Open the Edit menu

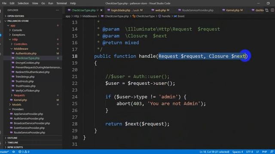12,3
